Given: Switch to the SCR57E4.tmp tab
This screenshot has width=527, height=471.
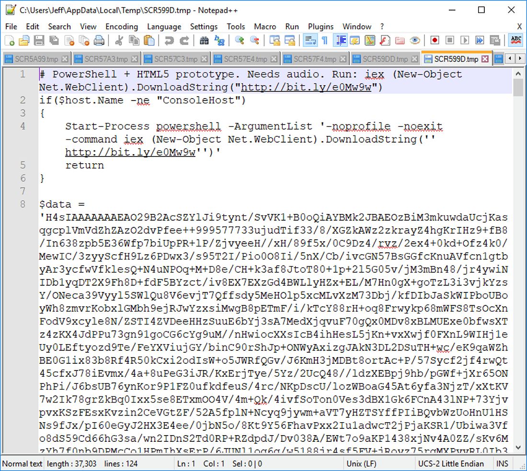Looking at the screenshot, I should coord(245,59).
